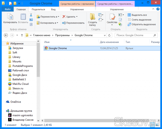
Task: Switch to the Поделиться ribbon tab
Action: tap(38, 9)
